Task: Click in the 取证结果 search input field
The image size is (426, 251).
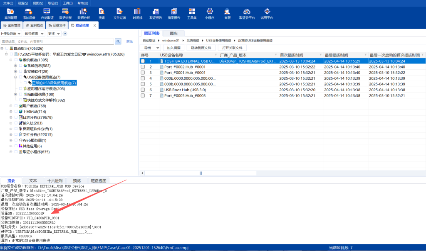Action: [57, 41]
